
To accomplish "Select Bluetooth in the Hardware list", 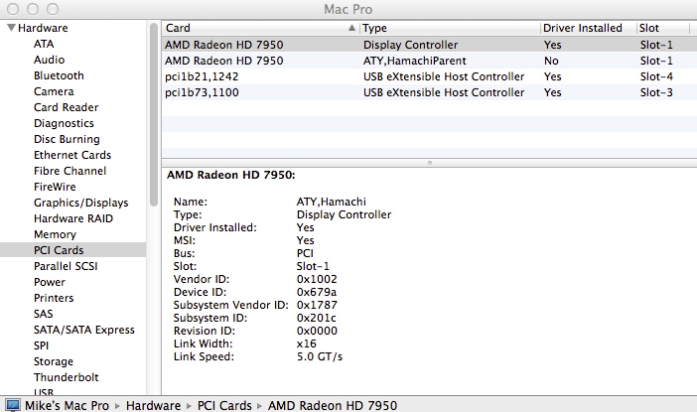I will tap(59, 75).
